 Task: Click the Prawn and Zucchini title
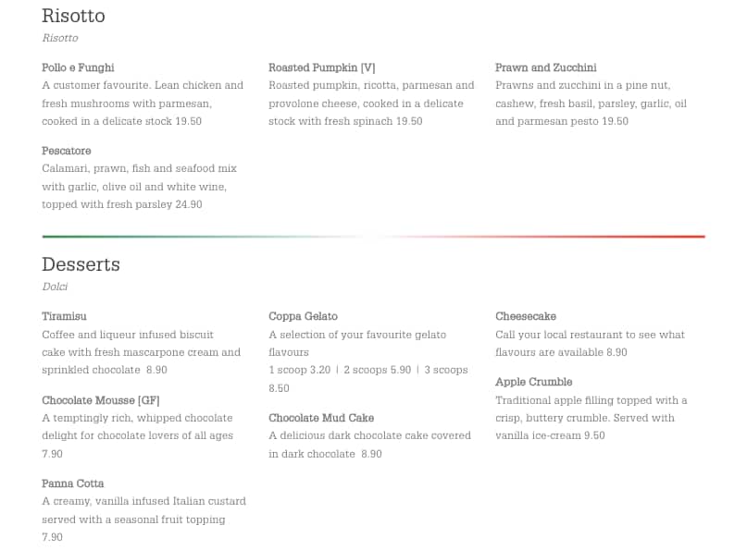pos(545,67)
